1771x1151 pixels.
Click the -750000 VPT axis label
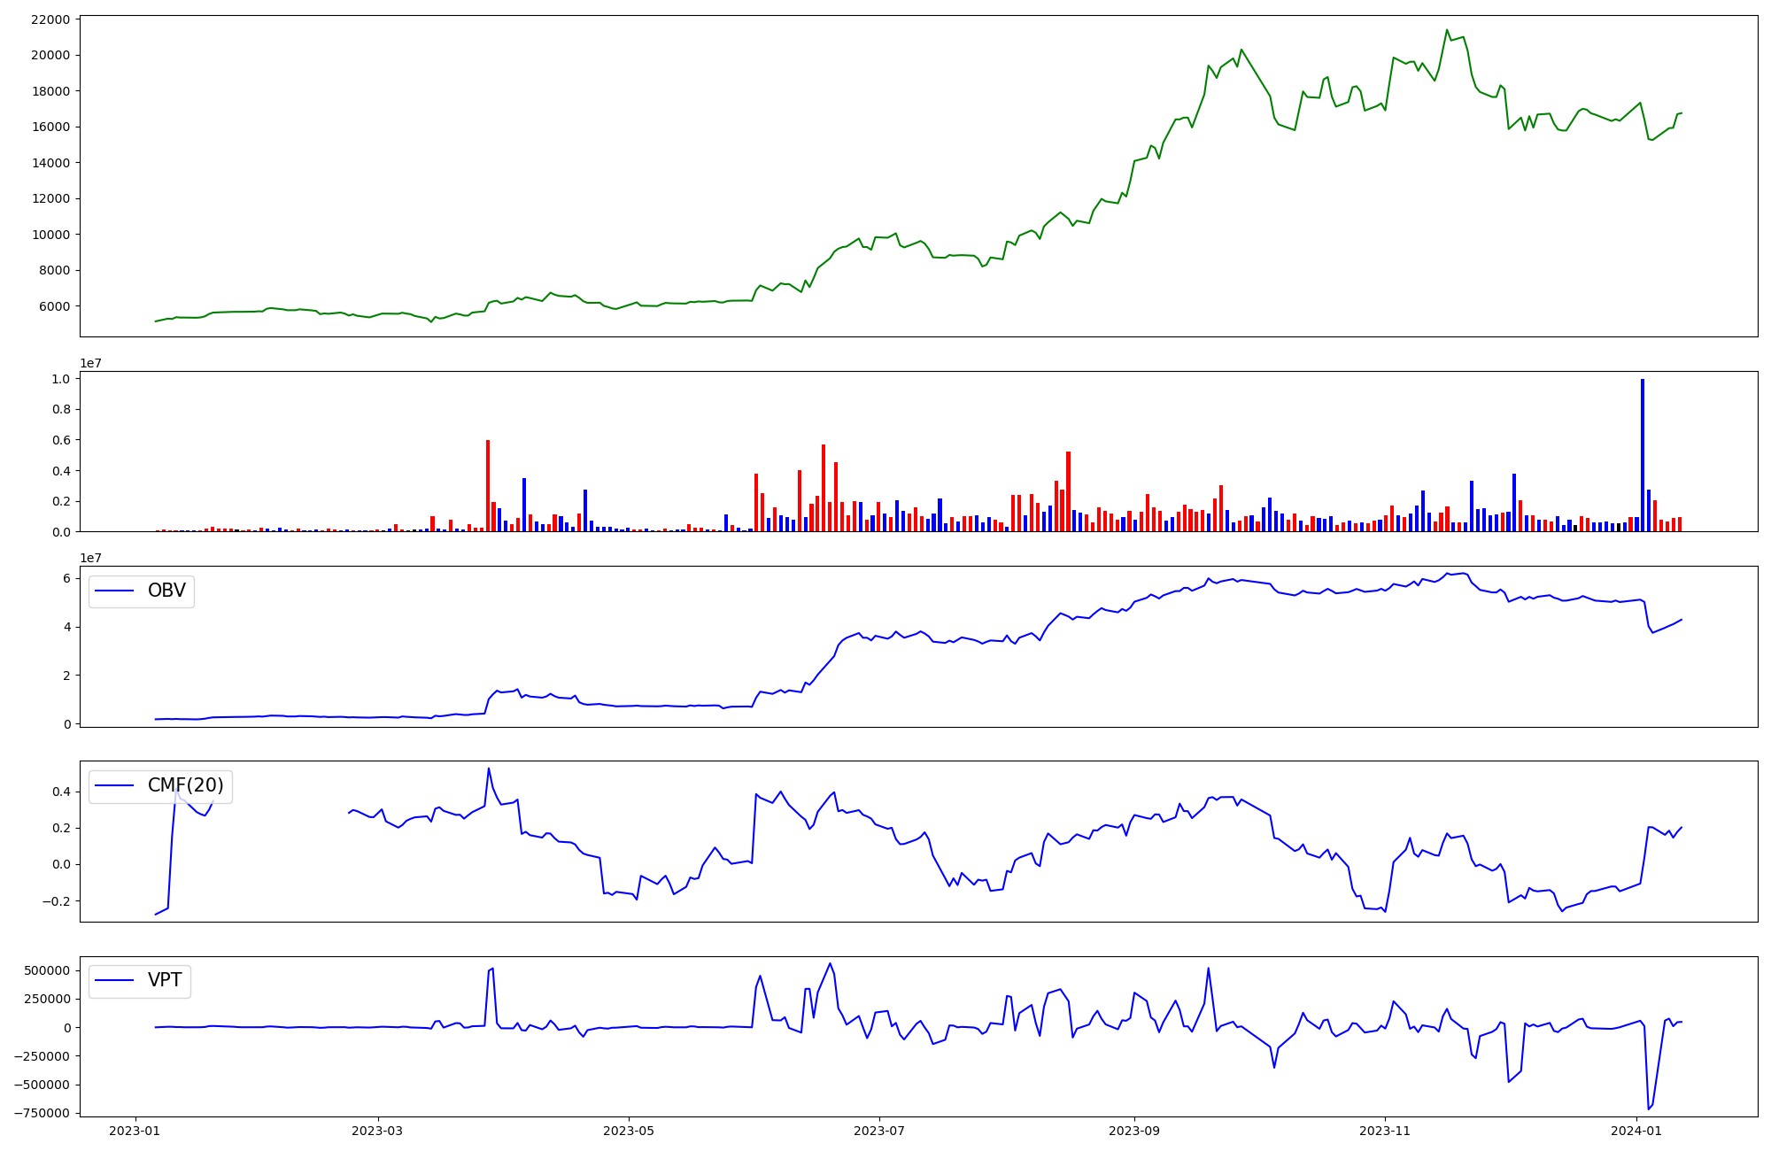pyautogui.click(x=40, y=1113)
